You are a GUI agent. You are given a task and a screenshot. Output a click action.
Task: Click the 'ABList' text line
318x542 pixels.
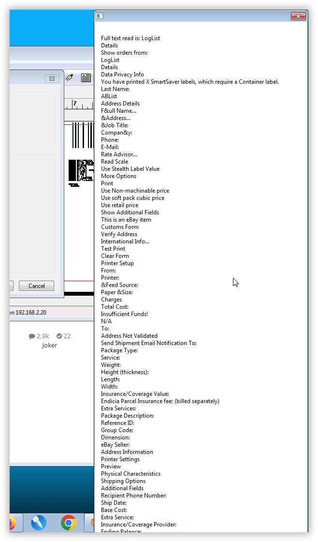[x=109, y=96]
